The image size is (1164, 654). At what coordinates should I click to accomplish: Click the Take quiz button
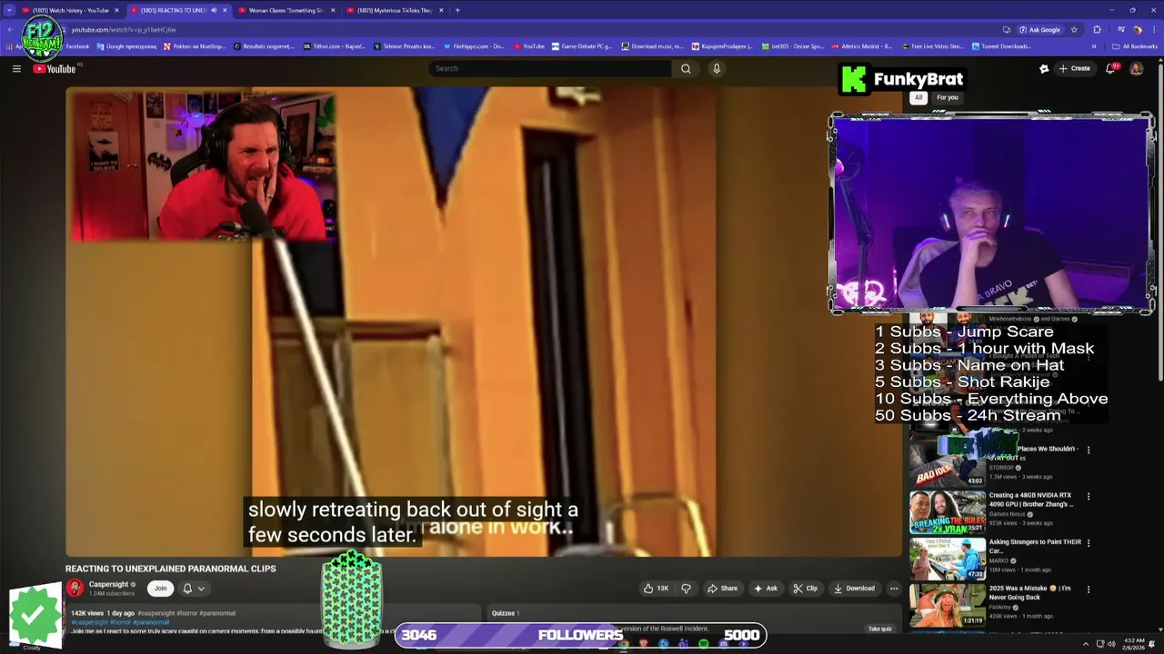pyautogui.click(x=879, y=629)
